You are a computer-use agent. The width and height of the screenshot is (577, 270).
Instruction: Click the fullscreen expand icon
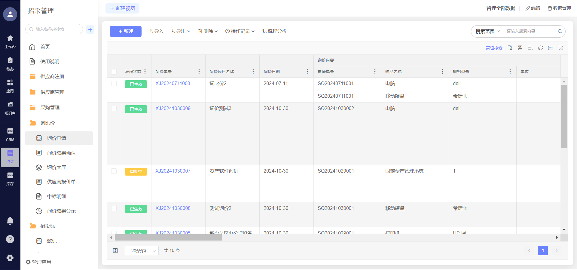[561, 48]
